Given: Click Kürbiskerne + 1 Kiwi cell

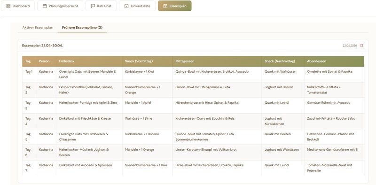Looking at the screenshot, I should pyautogui.click(x=147, y=74).
